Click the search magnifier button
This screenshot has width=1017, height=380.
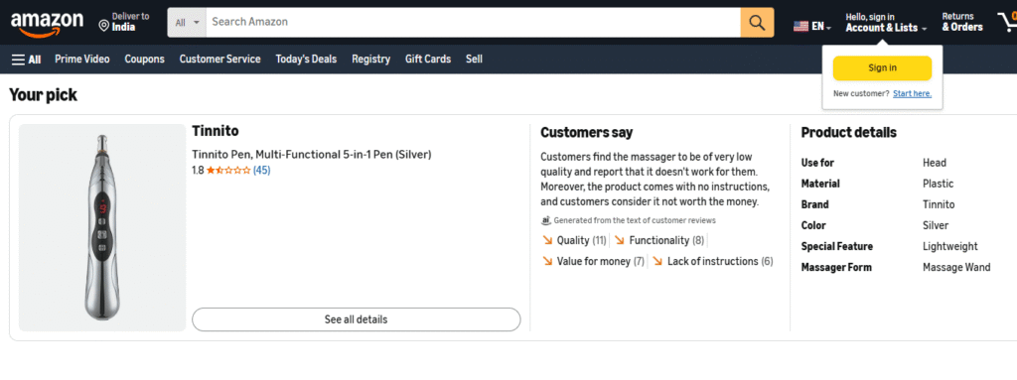pyautogui.click(x=757, y=23)
